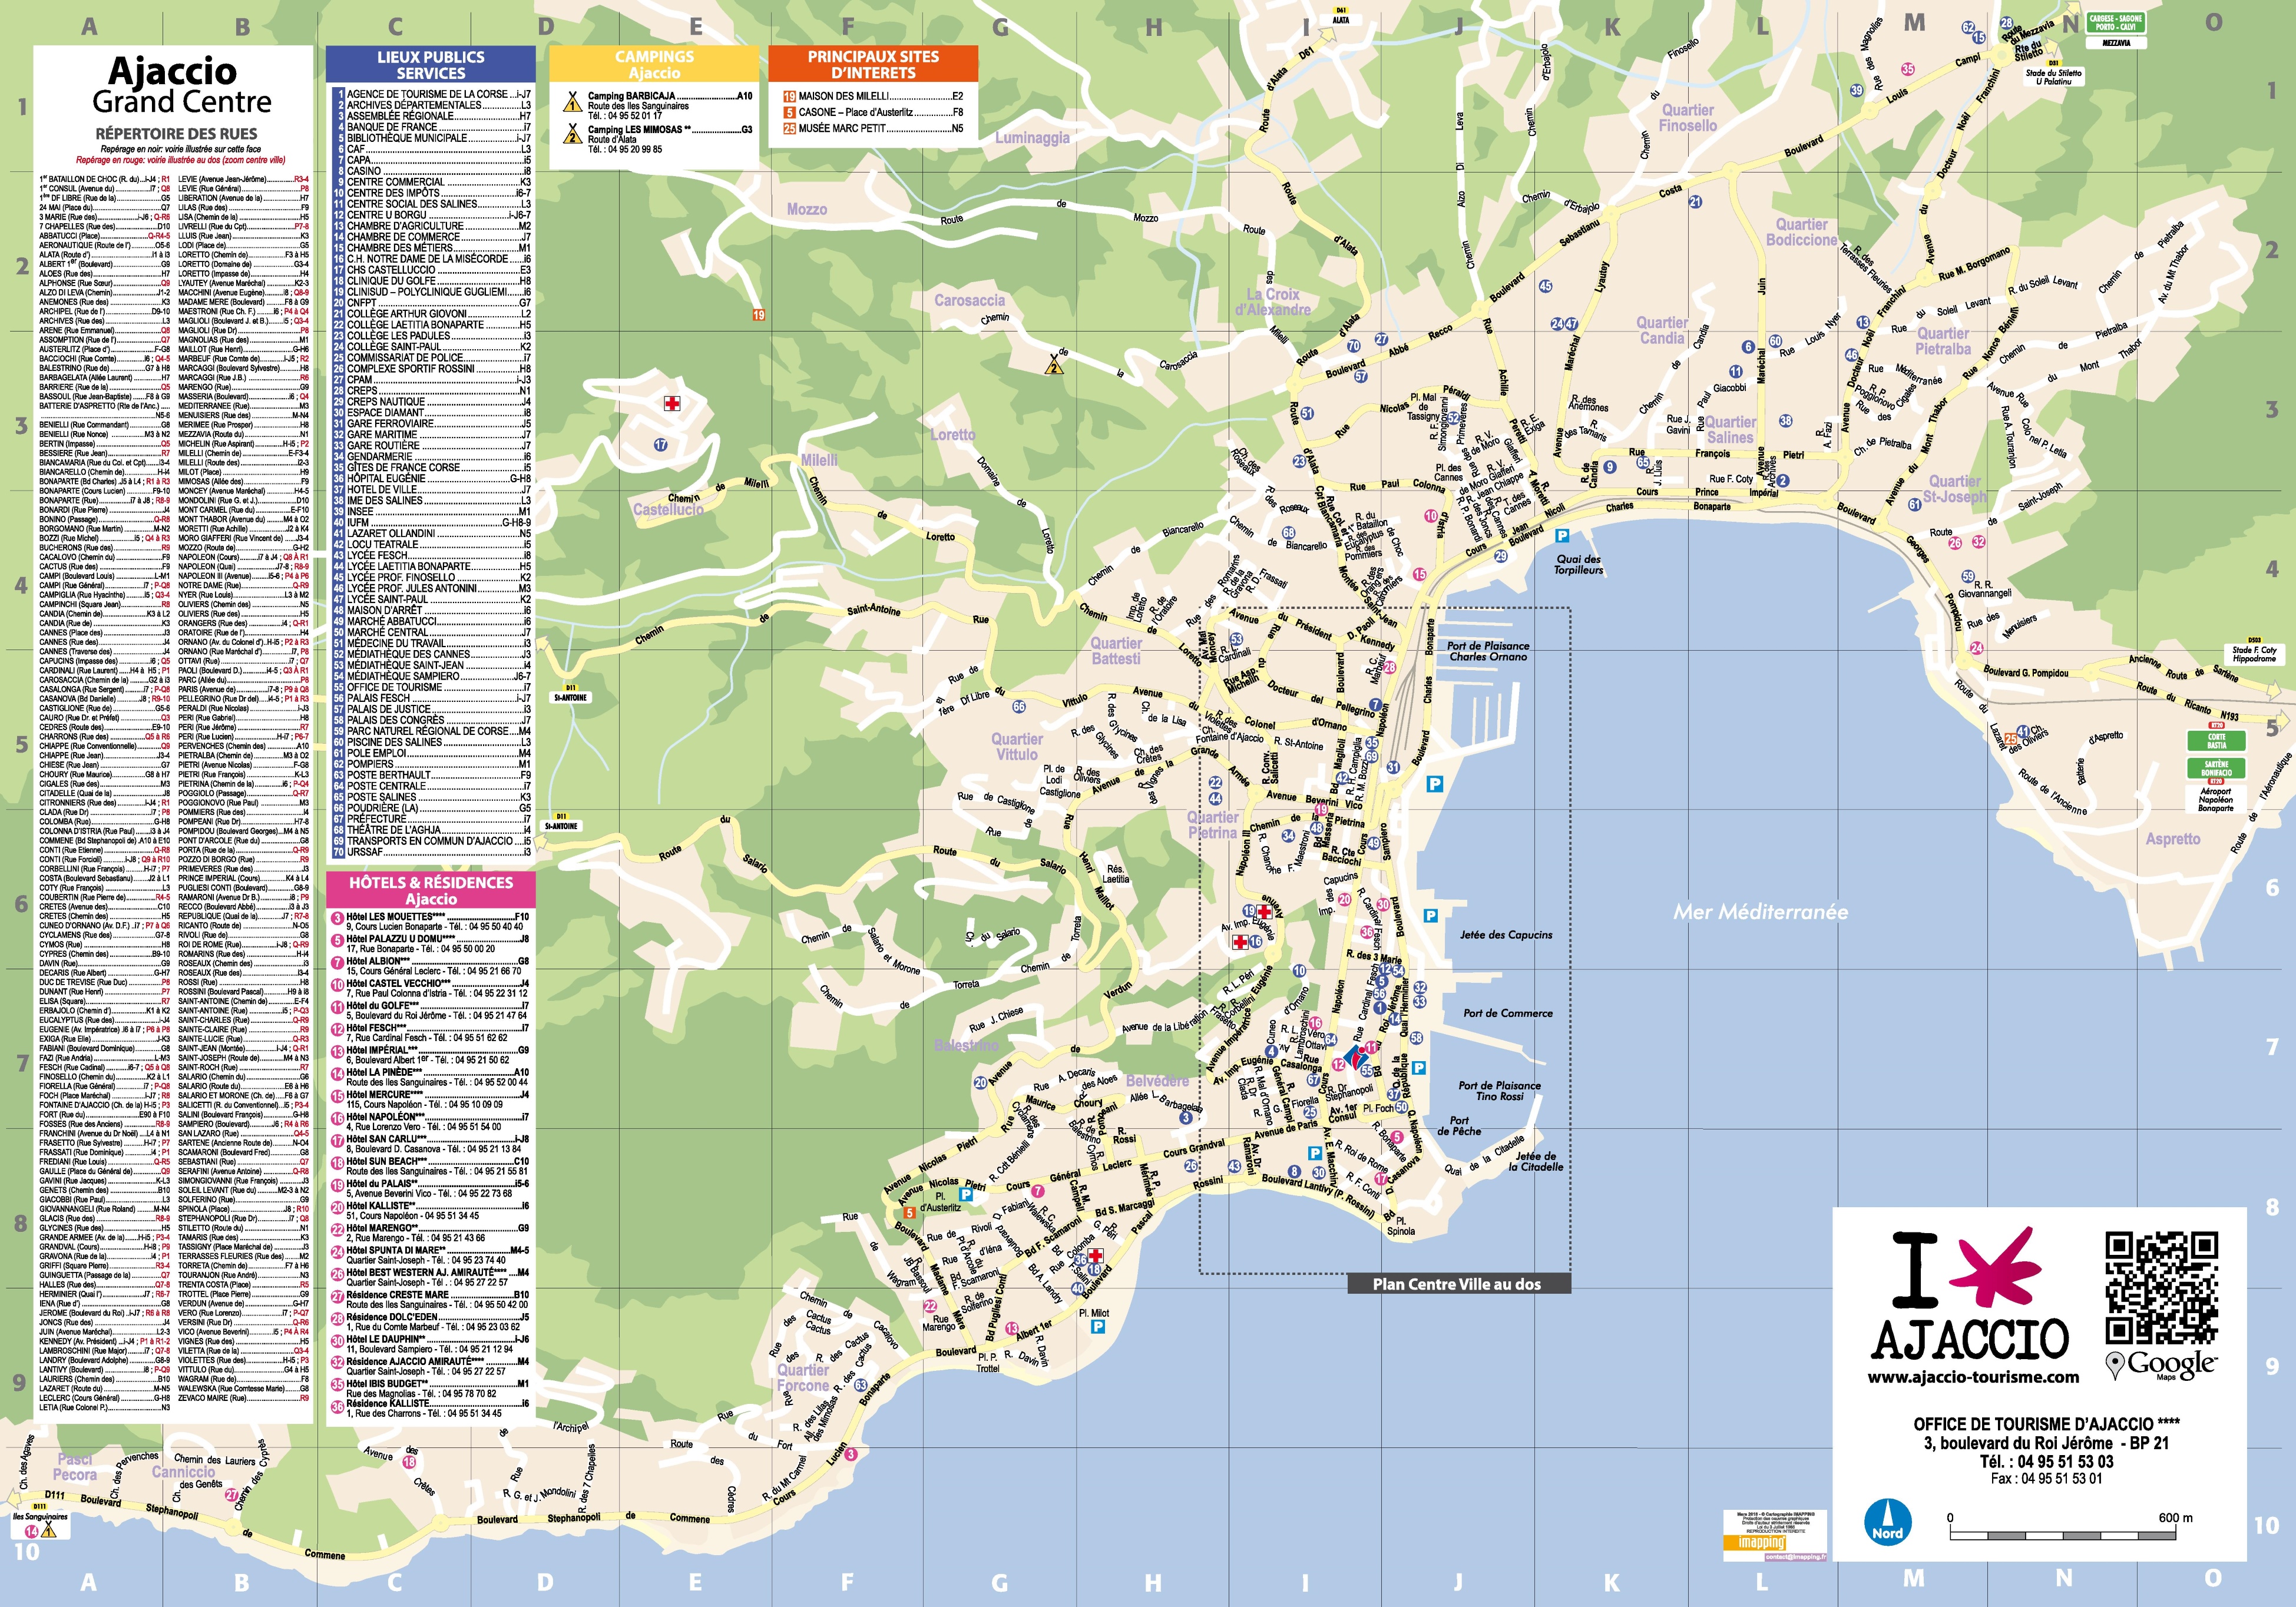Click the red cross hospital icon near Castelluccio
This screenshot has width=2296, height=1607.
pyautogui.click(x=672, y=404)
